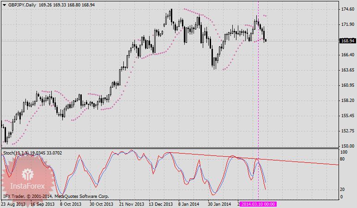Select the 21 Nov 2013 date label

[133, 204]
